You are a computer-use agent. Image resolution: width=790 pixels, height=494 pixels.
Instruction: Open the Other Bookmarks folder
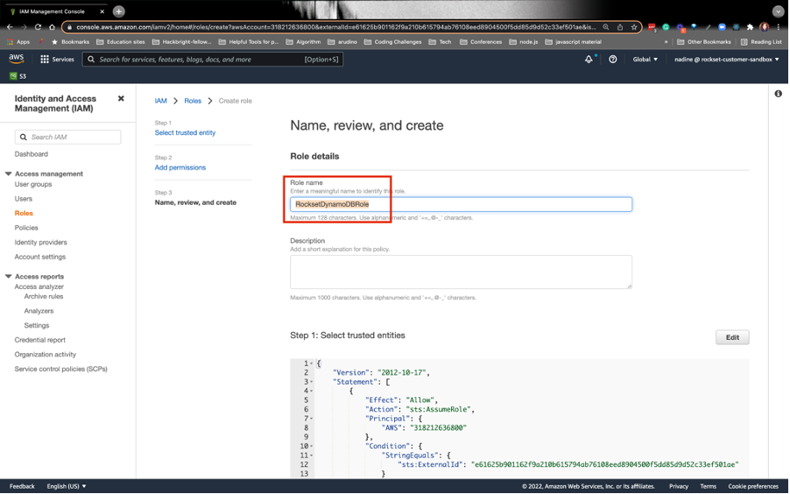click(704, 42)
